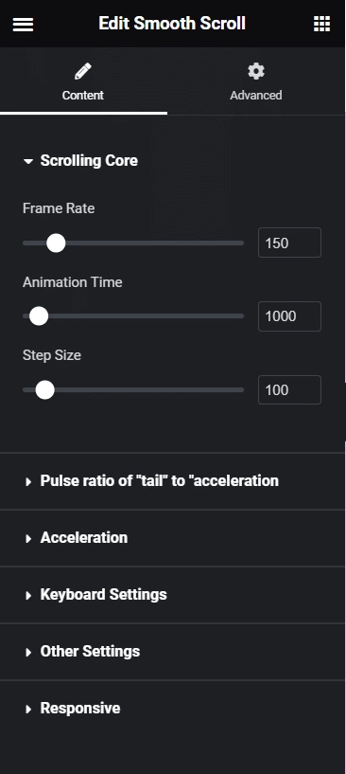Switch to the Advanced tab

click(x=256, y=81)
